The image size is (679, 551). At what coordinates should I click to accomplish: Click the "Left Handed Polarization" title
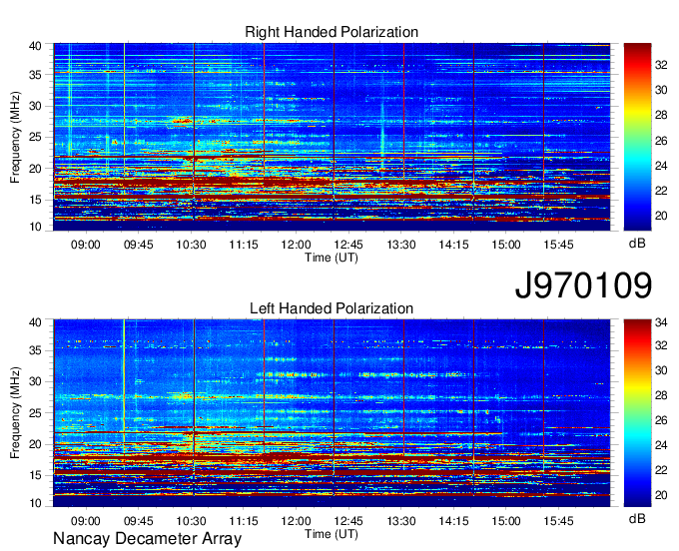coord(332,308)
